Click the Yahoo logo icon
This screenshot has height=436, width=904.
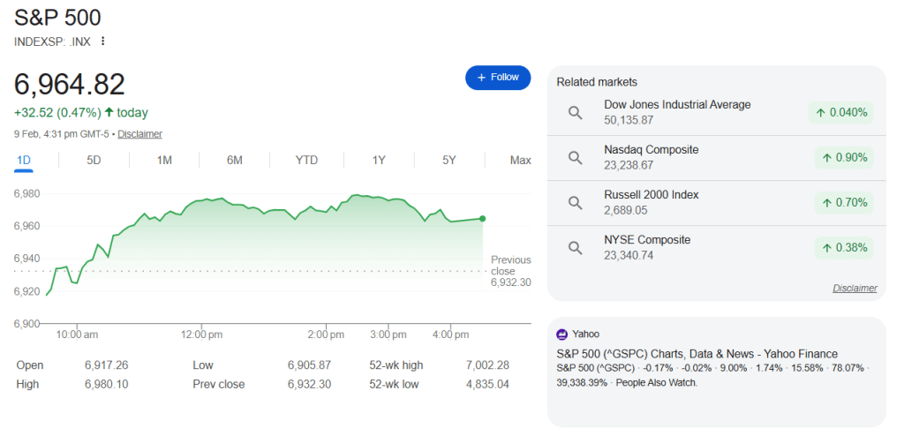point(562,334)
